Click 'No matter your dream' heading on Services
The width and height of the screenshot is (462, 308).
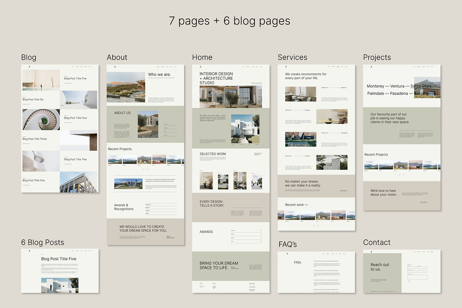(x=303, y=183)
